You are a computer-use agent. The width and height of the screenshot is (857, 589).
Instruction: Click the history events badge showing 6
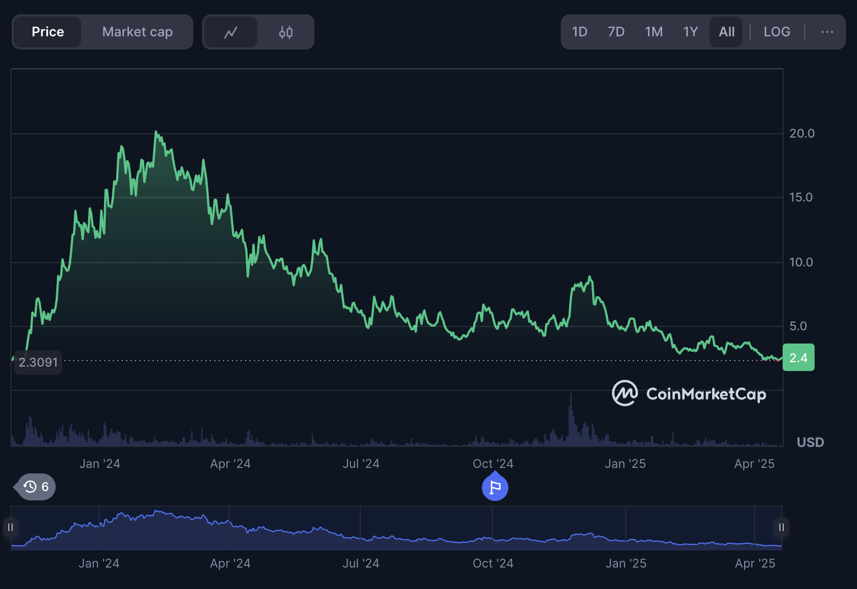point(37,487)
